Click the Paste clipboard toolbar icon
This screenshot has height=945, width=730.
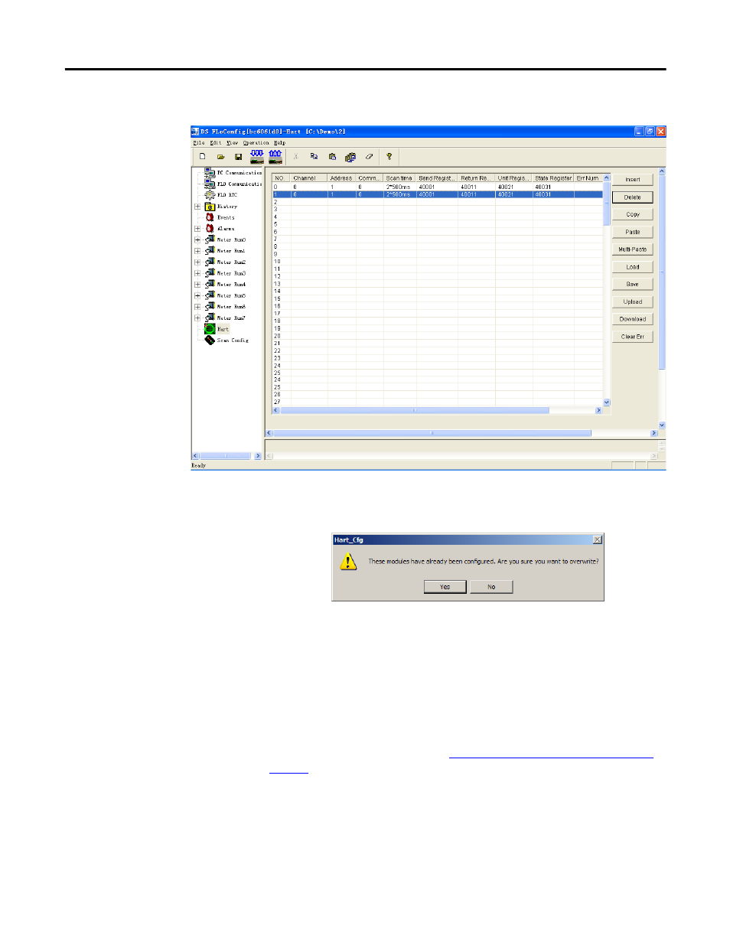tap(332, 156)
